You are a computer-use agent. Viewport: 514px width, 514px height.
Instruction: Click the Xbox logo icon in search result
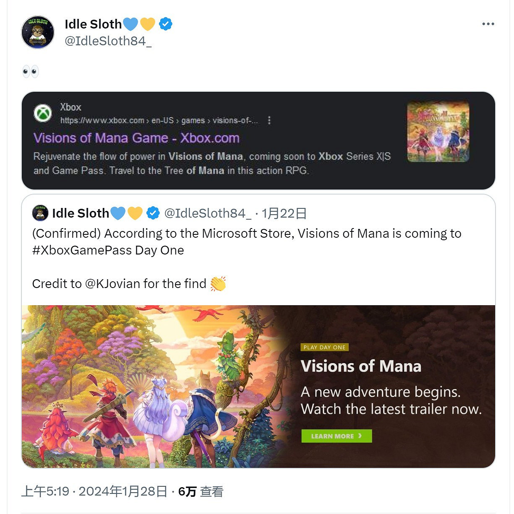pyautogui.click(x=43, y=113)
